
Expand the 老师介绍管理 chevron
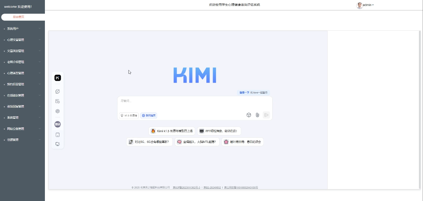(x=40, y=62)
